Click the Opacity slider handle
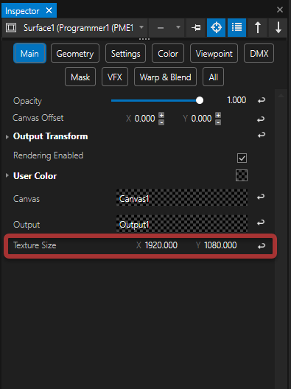 pyautogui.click(x=200, y=100)
